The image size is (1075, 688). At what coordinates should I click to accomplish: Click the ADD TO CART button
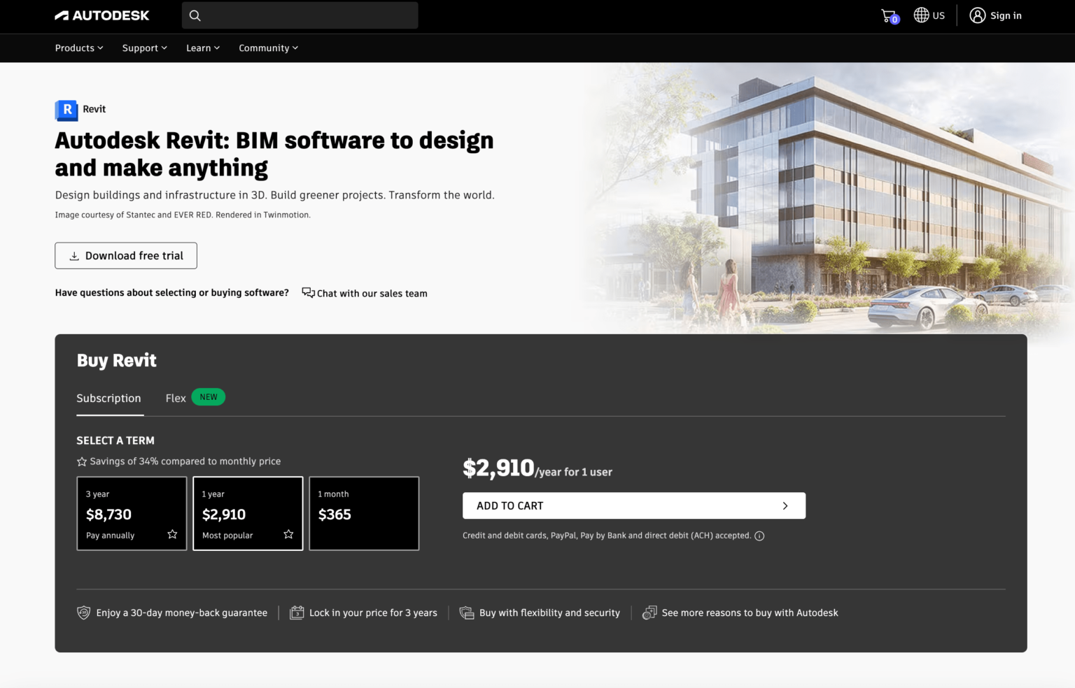pyautogui.click(x=633, y=505)
